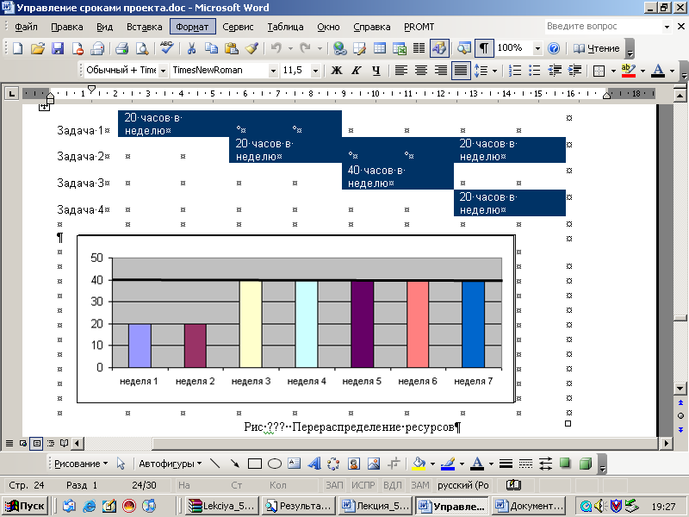The image size is (689, 517).
Task: Open the line spacing dropdown arrow
Action: tap(494, 71)
